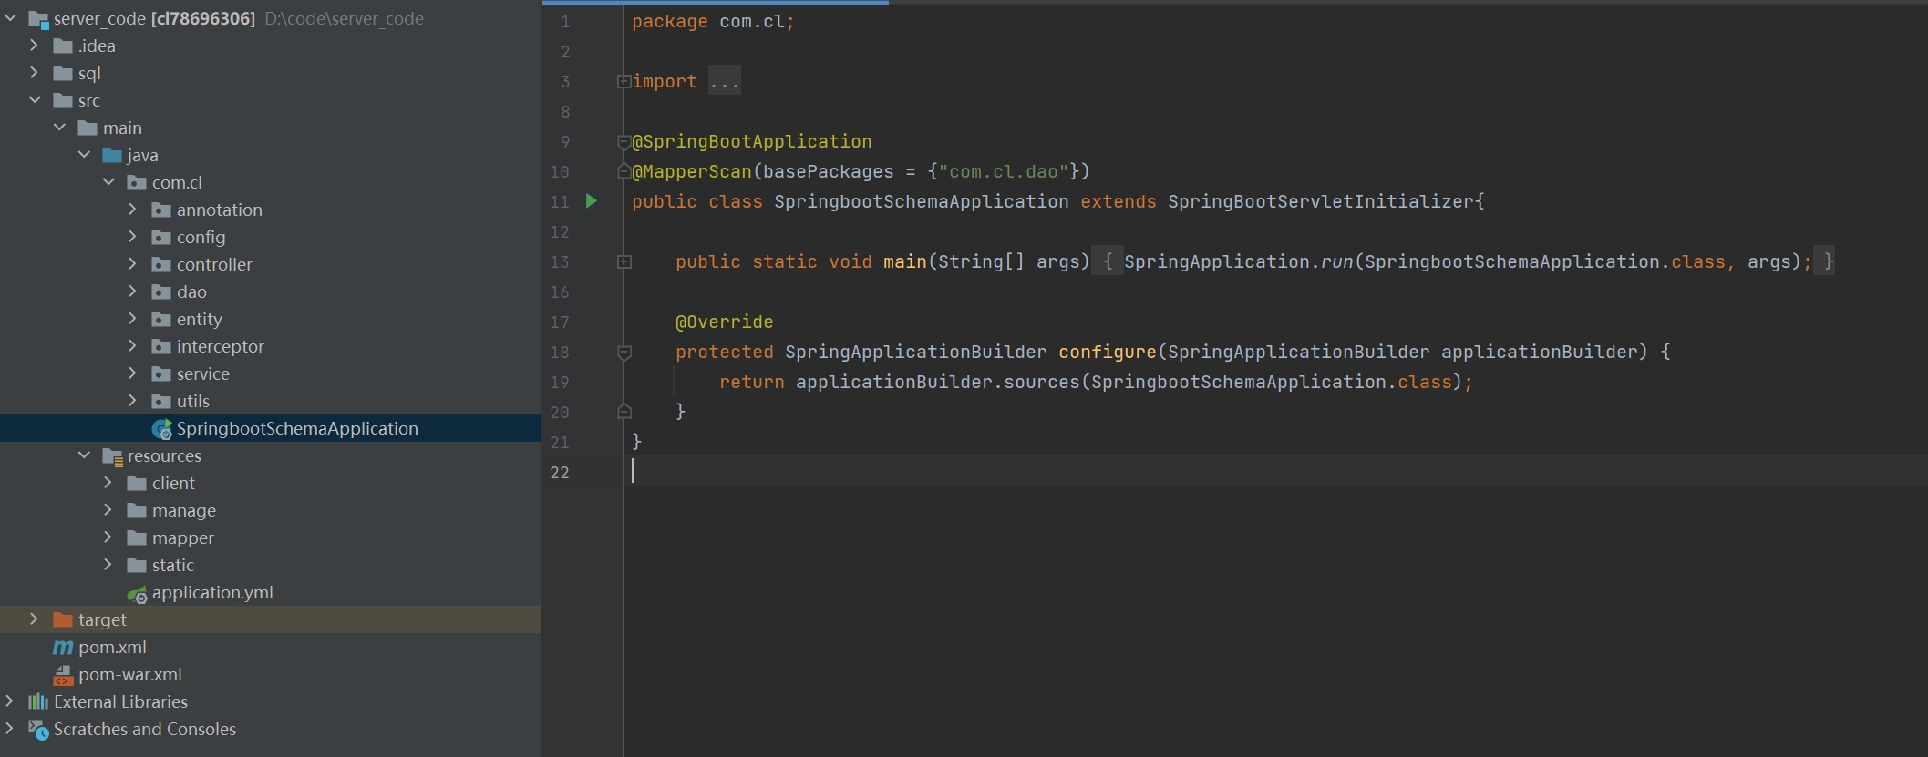Click the main method name on line 13
Screen dimensions: 1928x757
(x=904, y=261)
